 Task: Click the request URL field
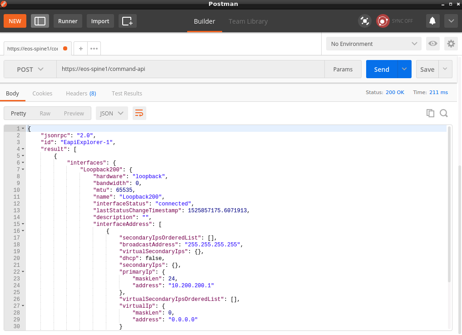(x=191, y=69)
